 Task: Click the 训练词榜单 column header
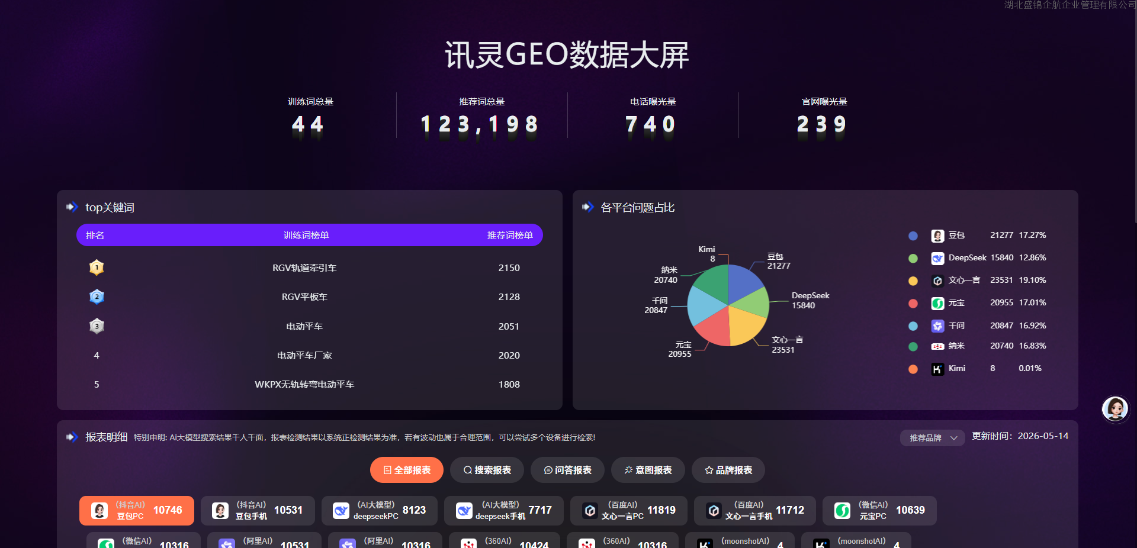coord(306,236)
